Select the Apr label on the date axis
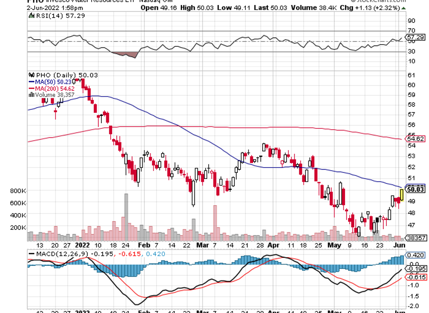The width and height of the screenshot is (429, 313). click(x=273, y=245)
